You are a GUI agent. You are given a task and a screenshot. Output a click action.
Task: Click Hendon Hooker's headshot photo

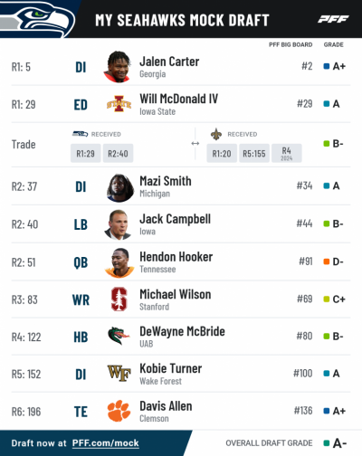coord(119,262)
